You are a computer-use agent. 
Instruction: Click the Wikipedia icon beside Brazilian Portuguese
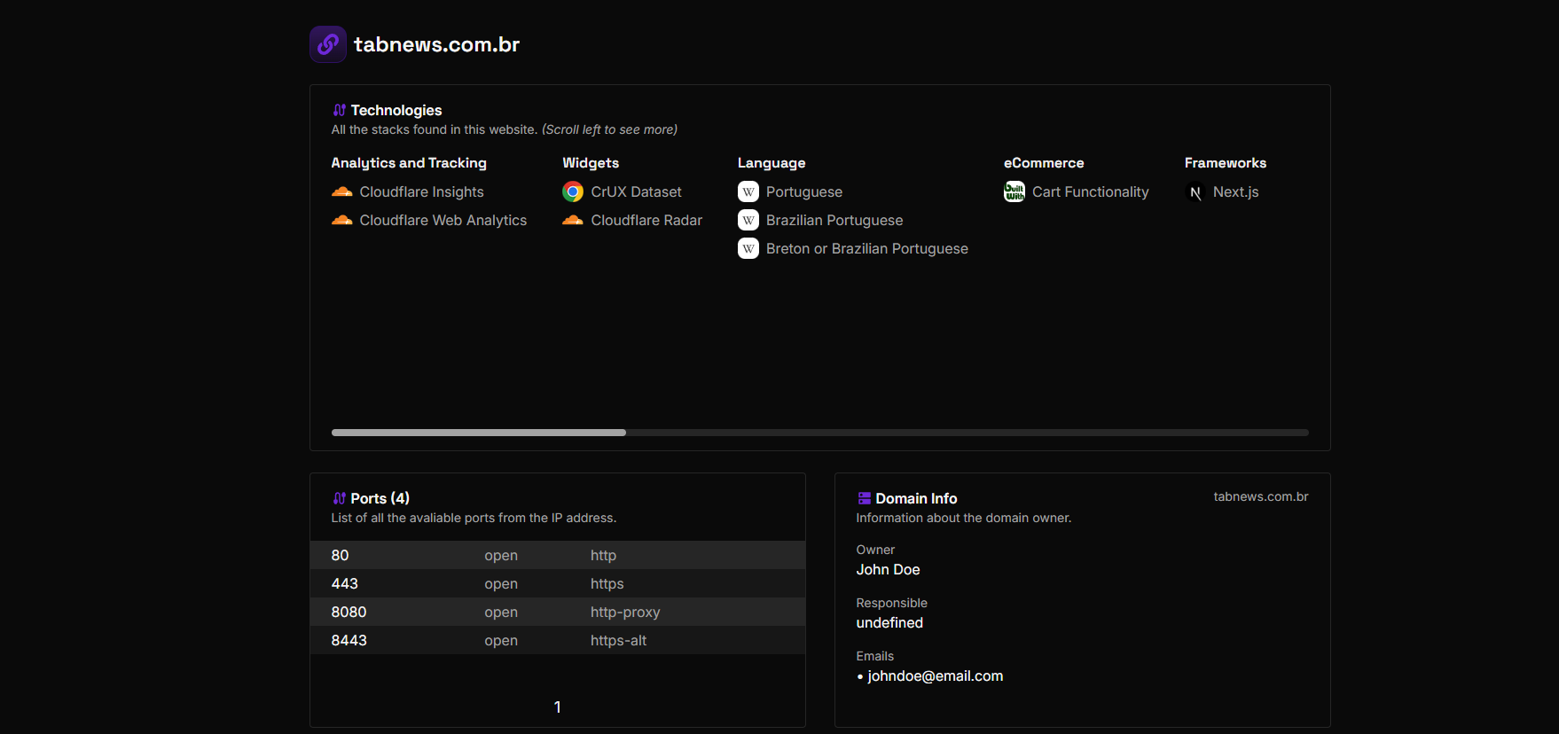coord(748,220)
